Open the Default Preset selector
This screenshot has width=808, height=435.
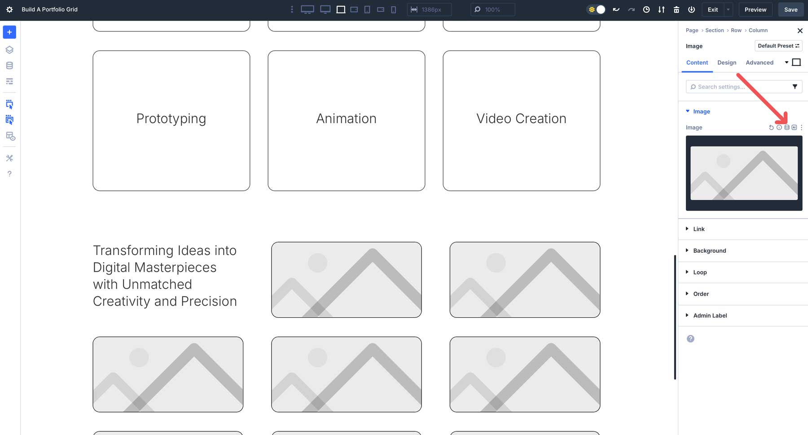point(778,45)
